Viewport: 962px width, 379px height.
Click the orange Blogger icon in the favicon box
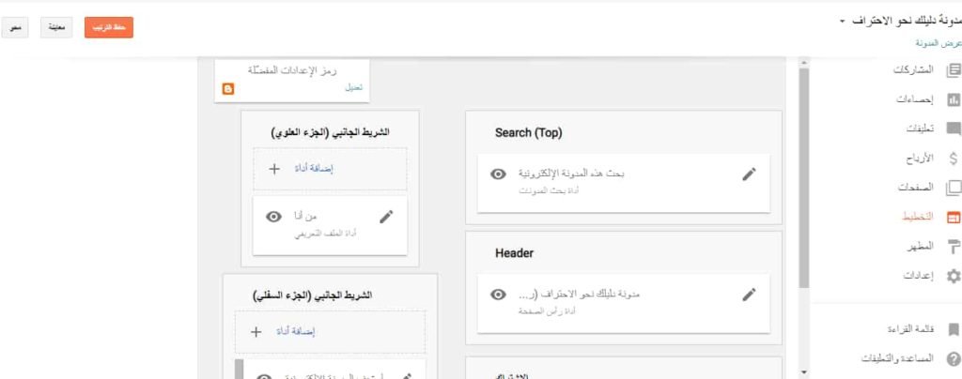228,89
